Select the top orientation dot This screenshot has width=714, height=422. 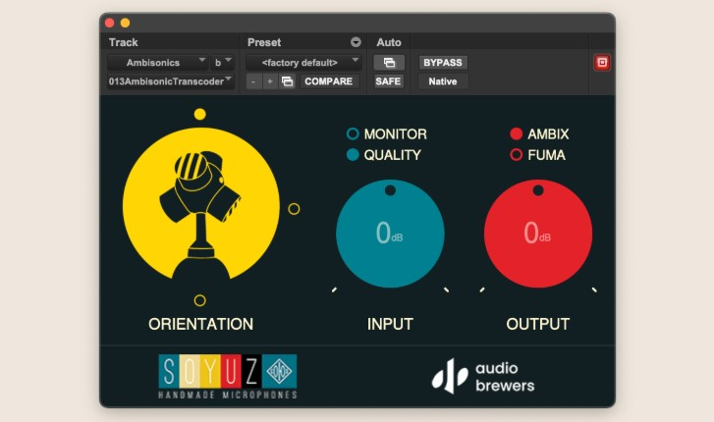click(200, 115)
